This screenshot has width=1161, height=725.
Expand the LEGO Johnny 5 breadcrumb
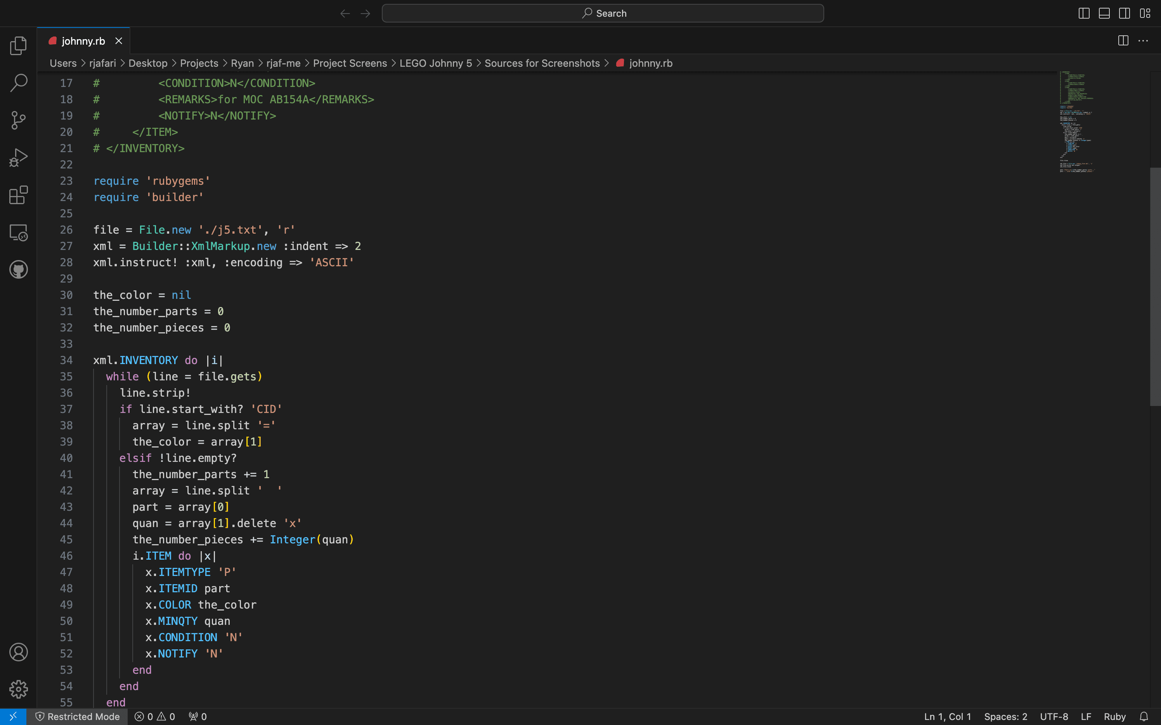(435, 62)
